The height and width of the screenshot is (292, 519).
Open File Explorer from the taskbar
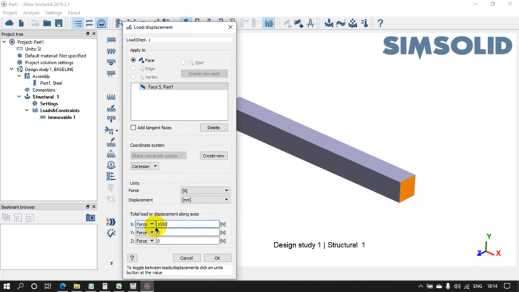point(77,286)
